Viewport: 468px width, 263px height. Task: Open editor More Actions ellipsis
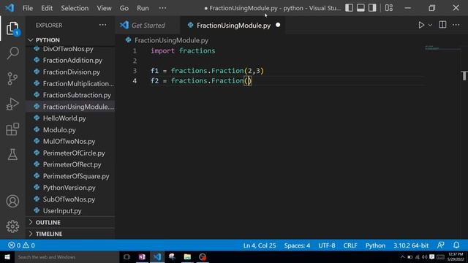456,25
